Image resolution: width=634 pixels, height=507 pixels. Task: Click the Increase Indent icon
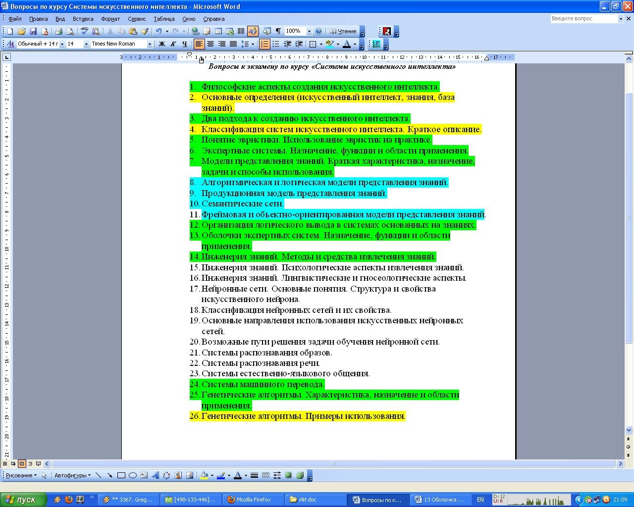pyautogui.click(x=299, y=44)
